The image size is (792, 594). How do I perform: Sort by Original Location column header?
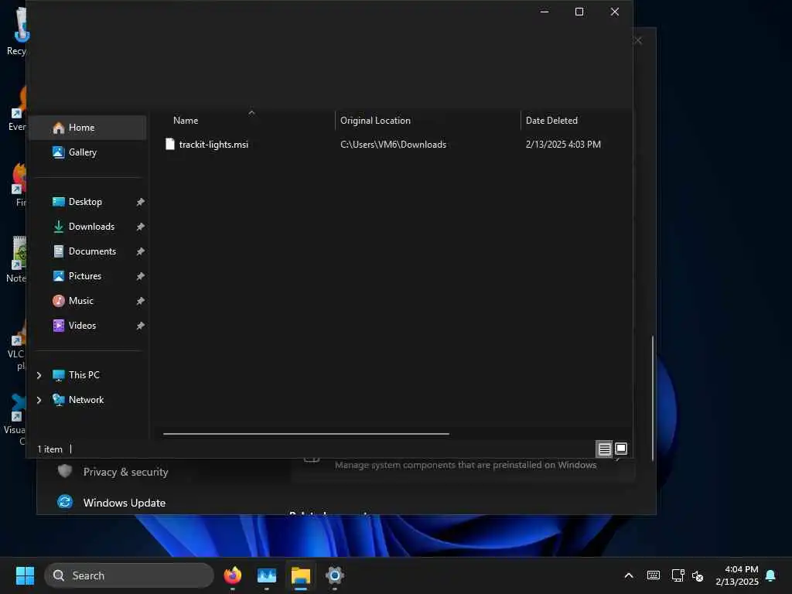(x=427, y=120)
